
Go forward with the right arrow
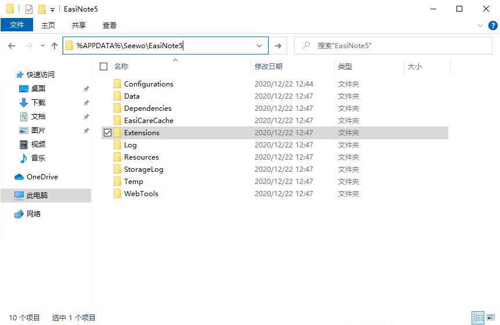point(28,46)
